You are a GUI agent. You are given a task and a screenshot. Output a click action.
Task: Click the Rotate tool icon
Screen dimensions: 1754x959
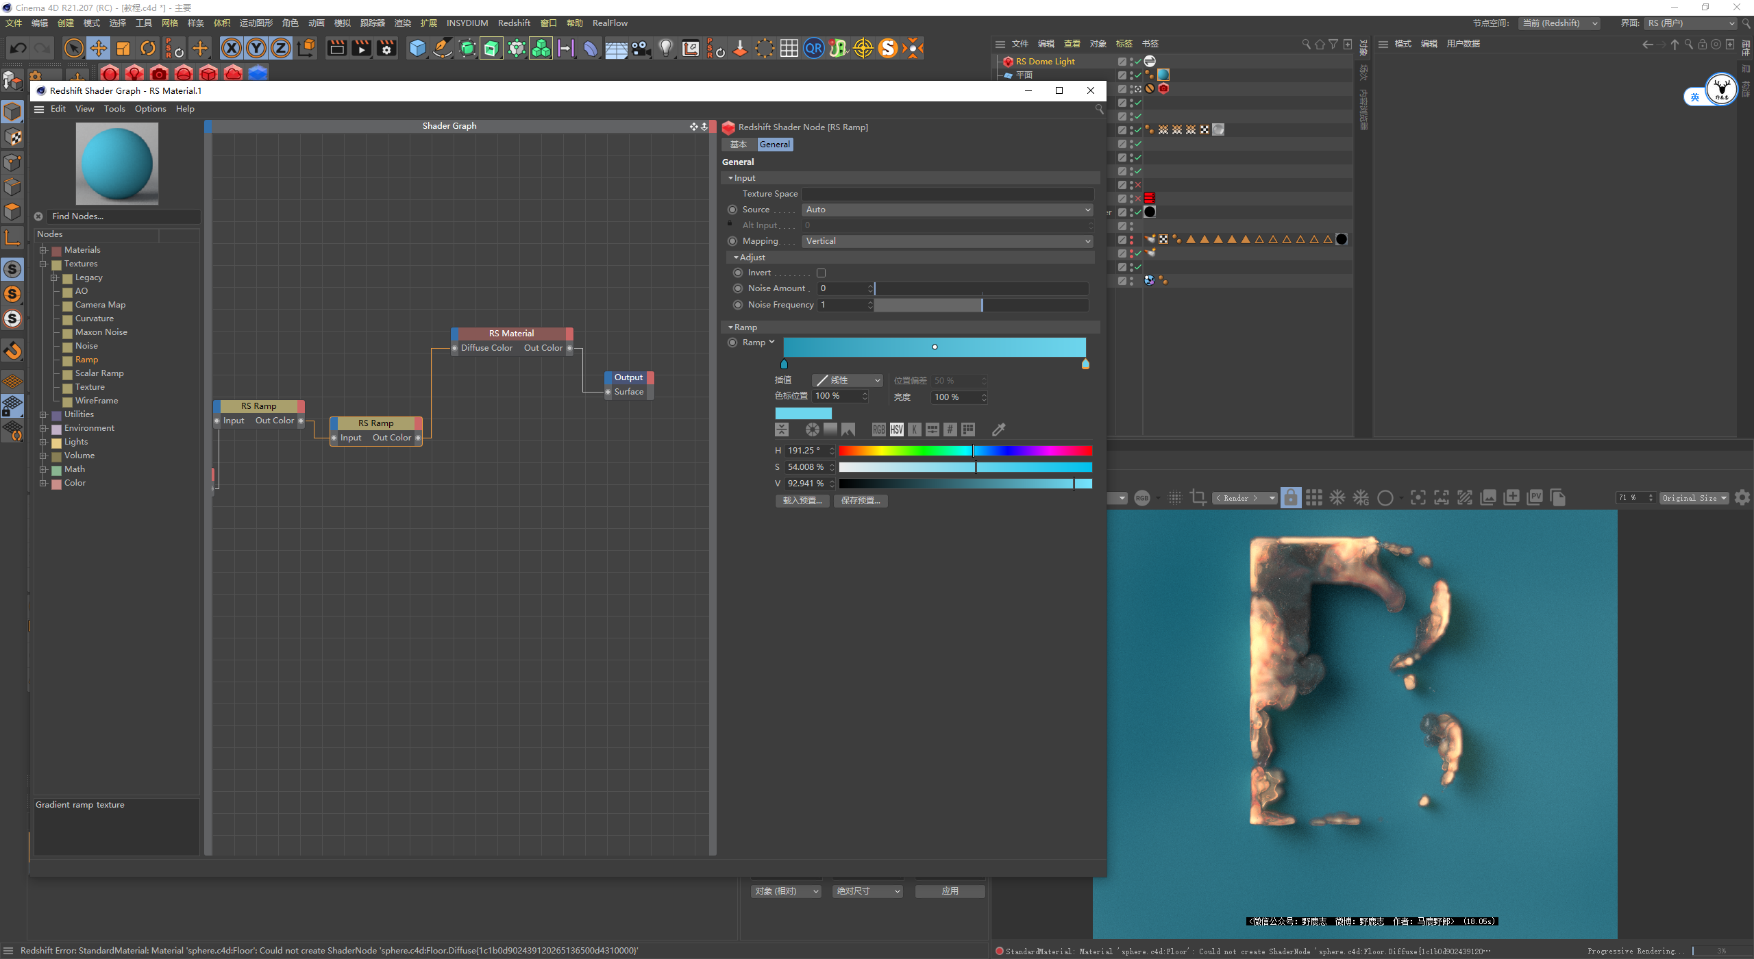148,49
